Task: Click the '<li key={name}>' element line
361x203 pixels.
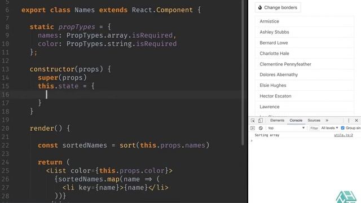Action: point(115,188)
